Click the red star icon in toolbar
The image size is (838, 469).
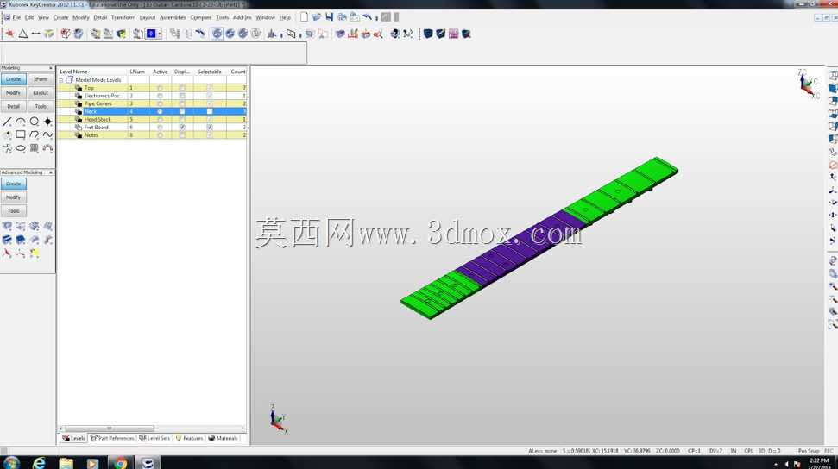(x=9, y=34)
